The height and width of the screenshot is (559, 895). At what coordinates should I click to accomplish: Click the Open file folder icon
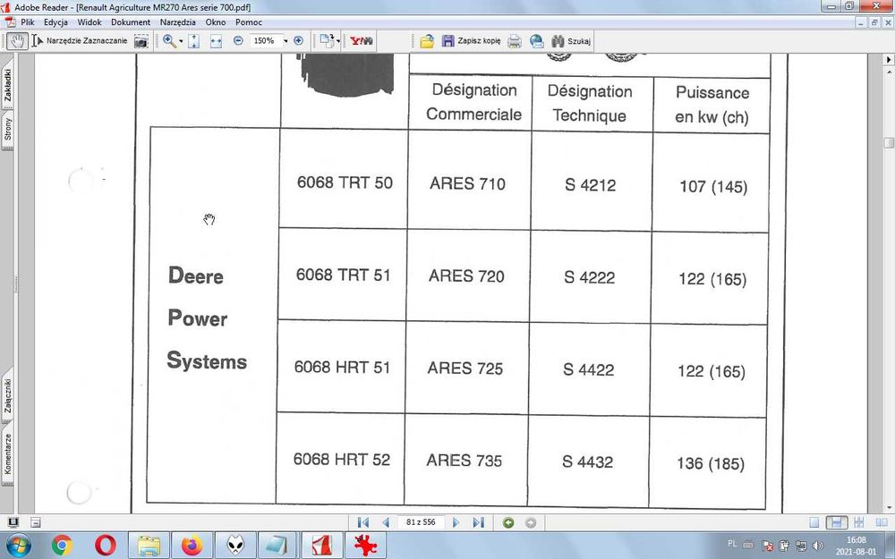tap(427, 41)
